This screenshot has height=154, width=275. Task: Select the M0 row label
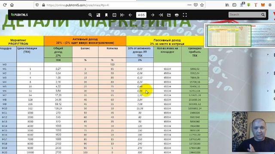click(x=5, y=65)
